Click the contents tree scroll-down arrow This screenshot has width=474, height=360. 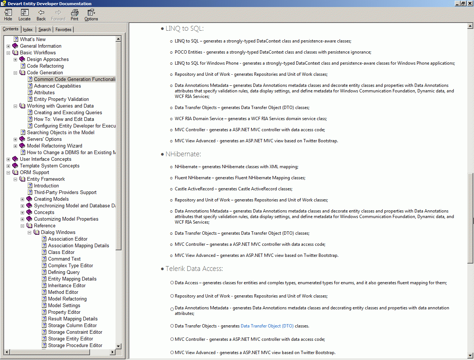118,346
